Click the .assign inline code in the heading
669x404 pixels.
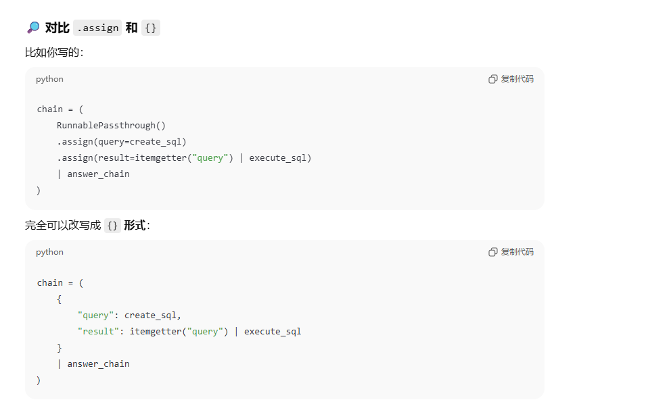(x=97, y=28)
